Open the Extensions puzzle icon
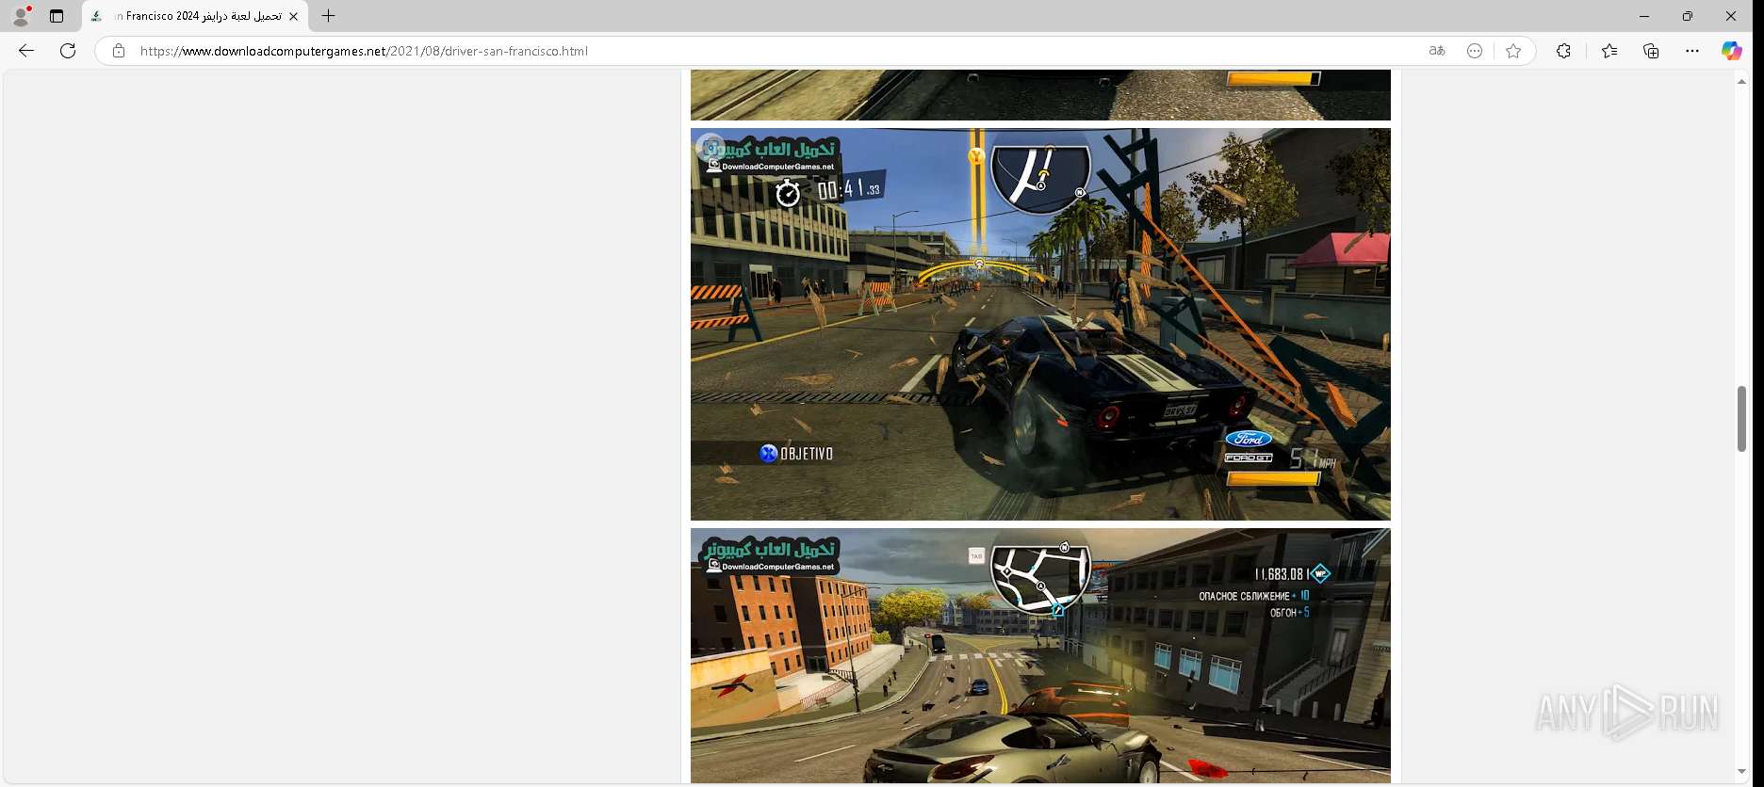 pos(1563,51)
